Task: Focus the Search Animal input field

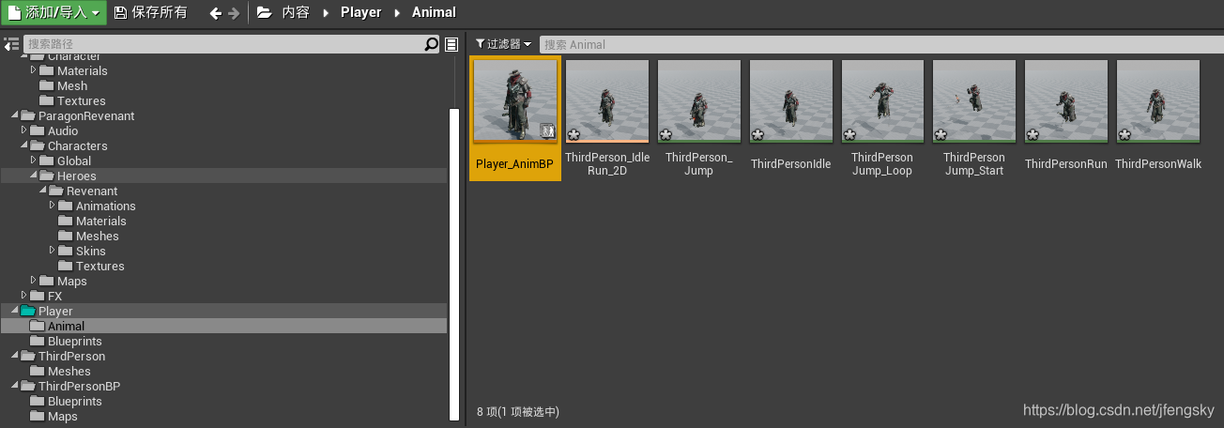Action: (x=880, y=44)
